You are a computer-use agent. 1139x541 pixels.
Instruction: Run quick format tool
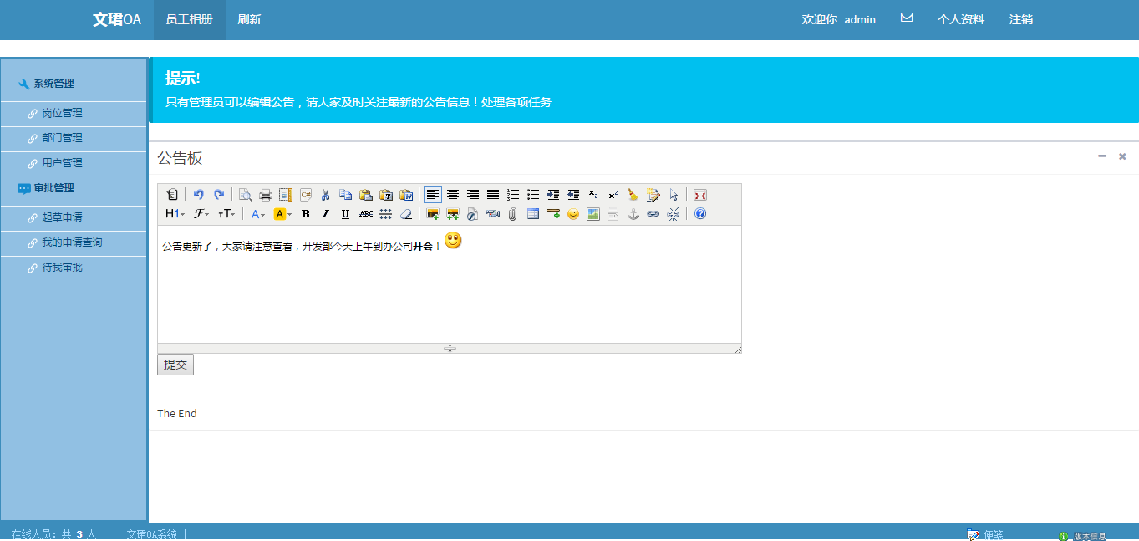pos(653,195)
